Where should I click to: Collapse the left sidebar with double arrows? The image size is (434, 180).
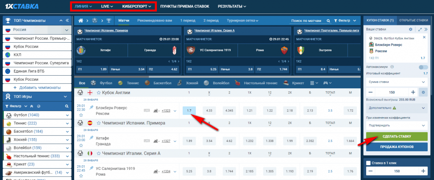(67, 20)
